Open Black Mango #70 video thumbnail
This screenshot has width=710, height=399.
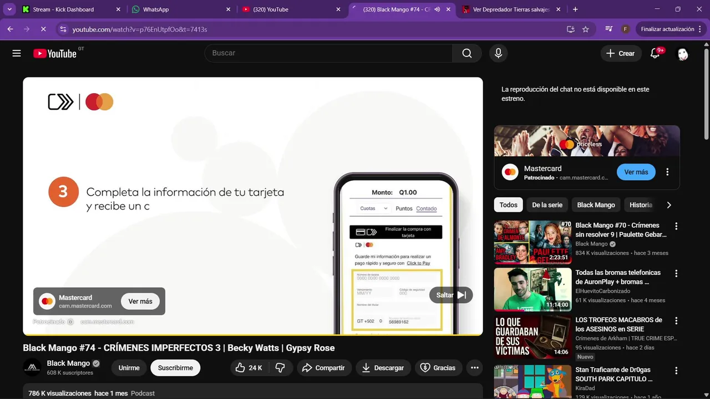click(532, 242)
